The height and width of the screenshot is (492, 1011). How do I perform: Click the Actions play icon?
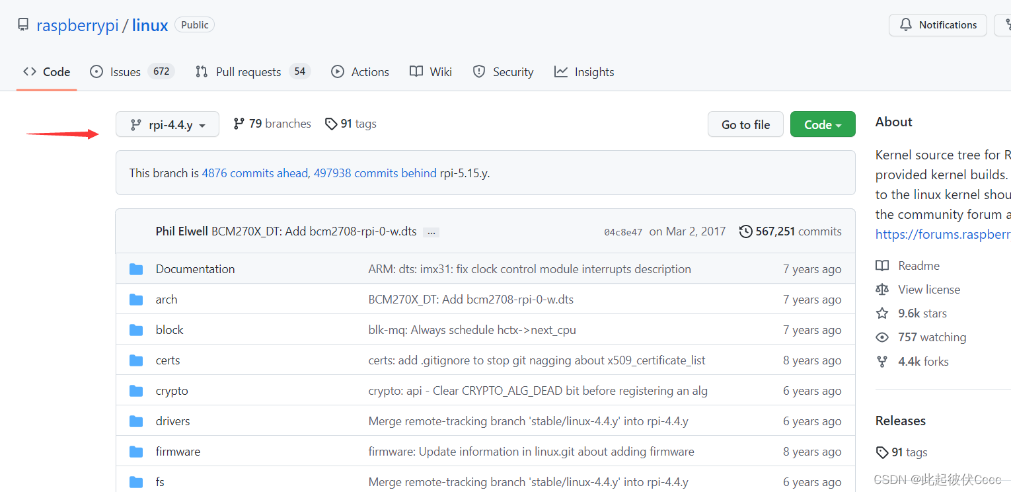pyautogui.click(x=338, y=71)
